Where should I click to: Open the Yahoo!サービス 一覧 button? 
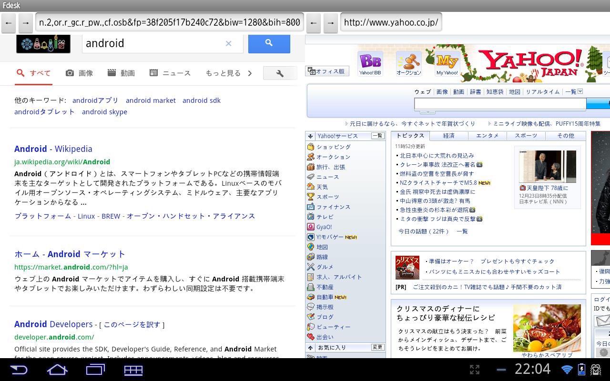coord(377,136)
